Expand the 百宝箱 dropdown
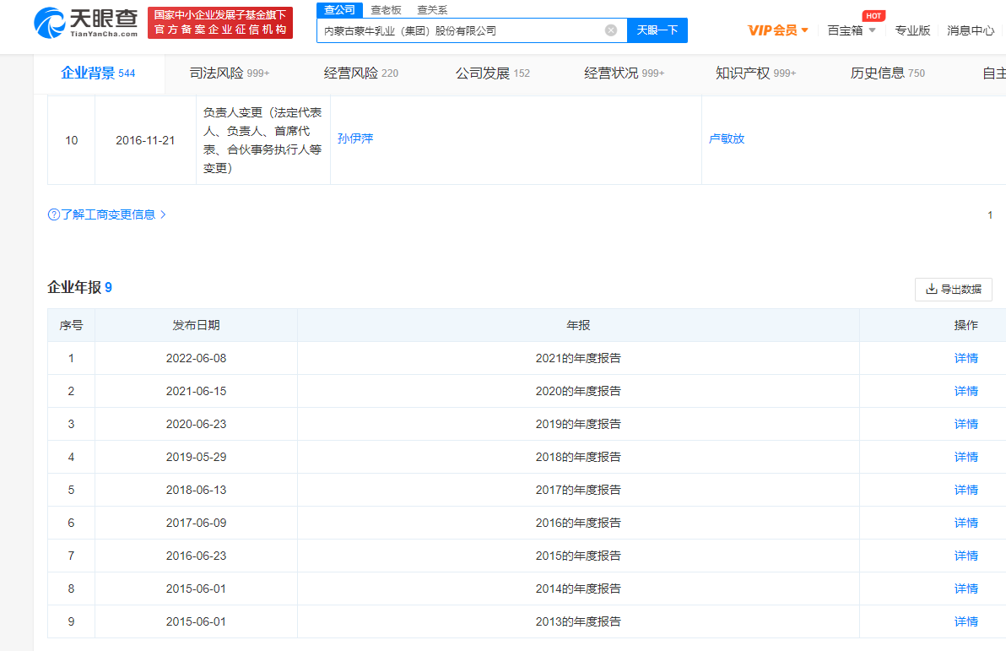 852,30
